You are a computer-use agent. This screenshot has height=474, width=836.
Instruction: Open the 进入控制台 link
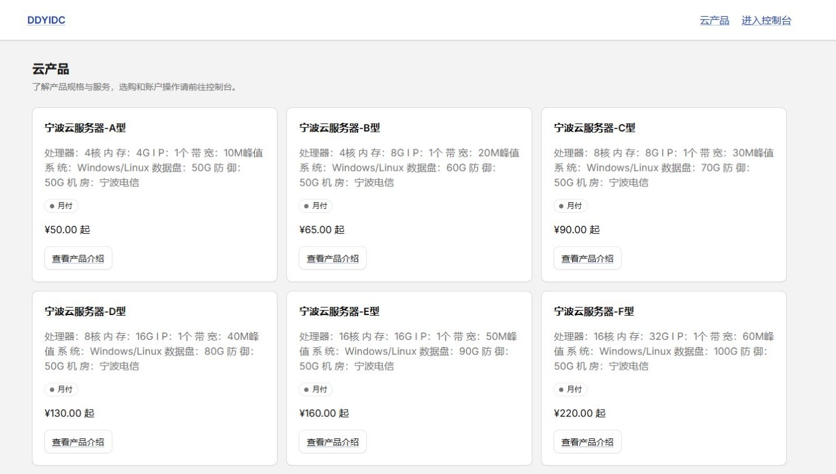[x=766, y=21]
